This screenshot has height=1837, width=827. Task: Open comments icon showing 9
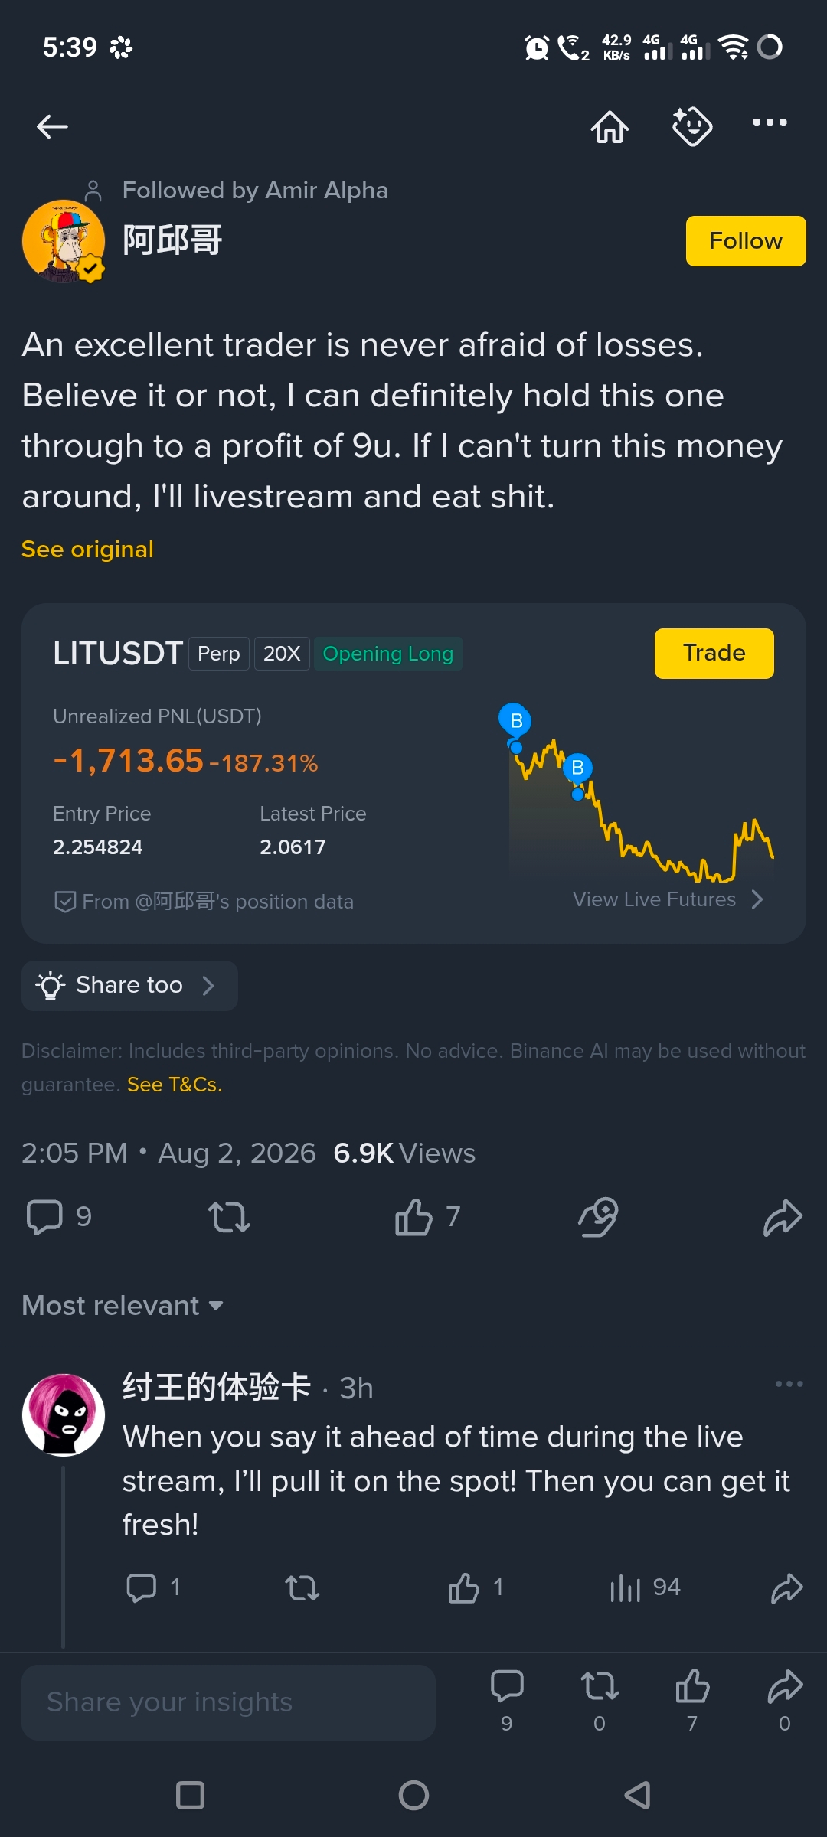(59, 1216)
